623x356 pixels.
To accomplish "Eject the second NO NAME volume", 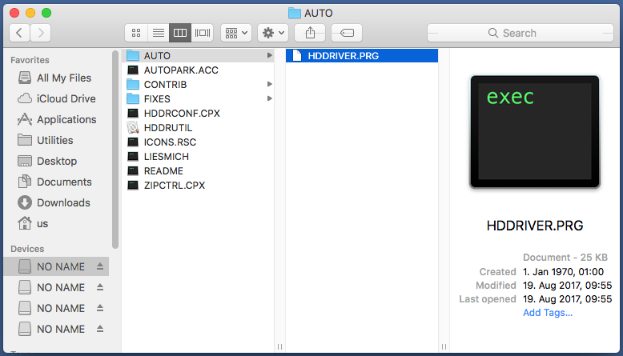I will [100, 287].
